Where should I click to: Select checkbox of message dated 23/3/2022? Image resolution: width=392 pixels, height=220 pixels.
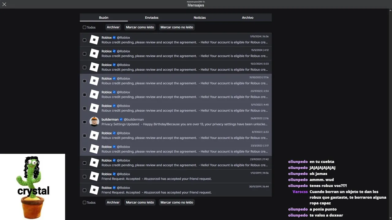pyautogui.click(x=85, y=149)
